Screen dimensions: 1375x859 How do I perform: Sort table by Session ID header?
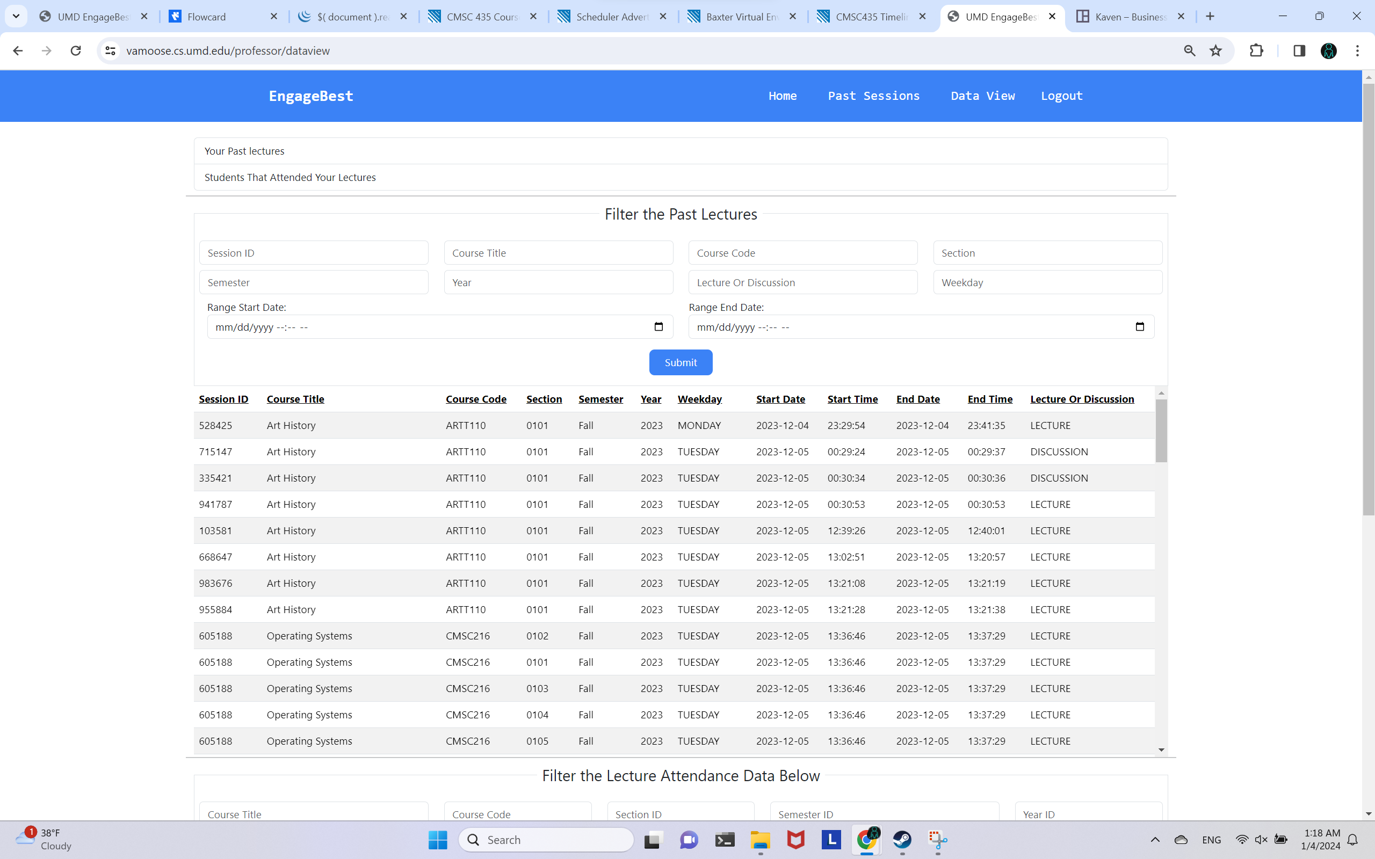pos(223,399)
